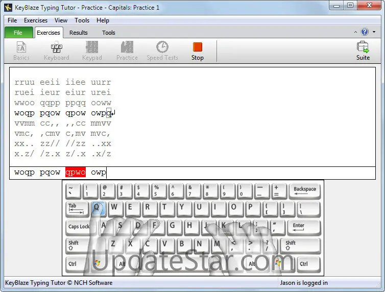Click the Tab key on virtual keyboard

(77, 209)
